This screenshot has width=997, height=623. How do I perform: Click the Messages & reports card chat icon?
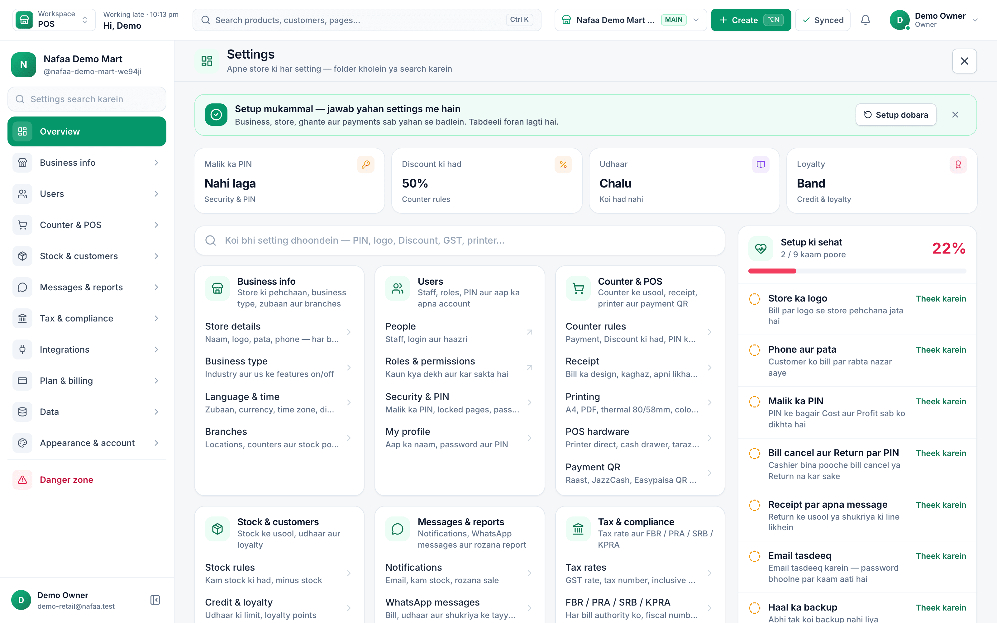pyautogui.click(x=398, y=529)
